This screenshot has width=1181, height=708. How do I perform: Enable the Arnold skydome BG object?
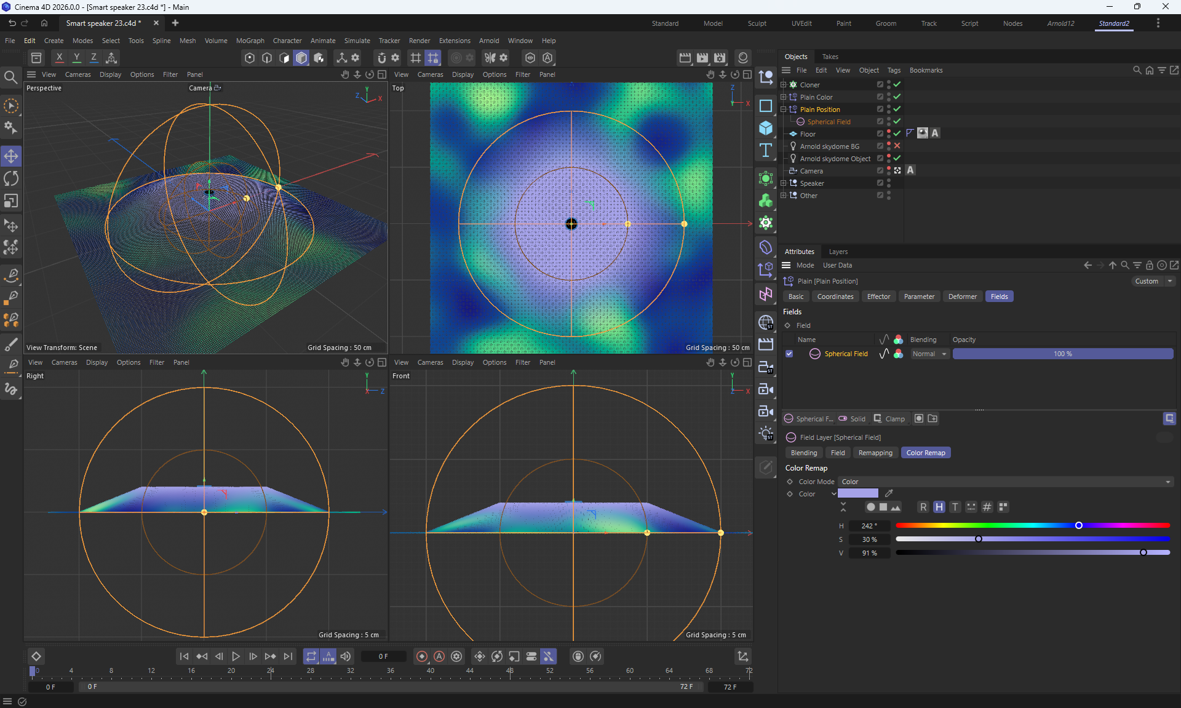pyautogui.click(x=897, y=146)
